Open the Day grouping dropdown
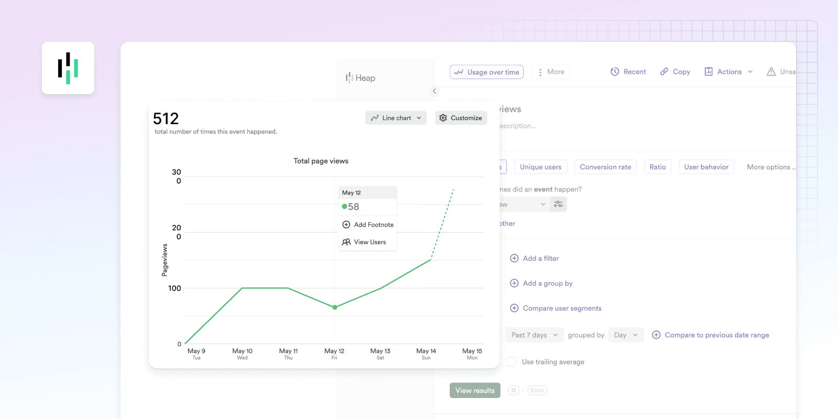 coord(626,335)
